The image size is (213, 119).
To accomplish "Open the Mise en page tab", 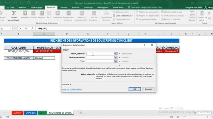I will 36,8.
